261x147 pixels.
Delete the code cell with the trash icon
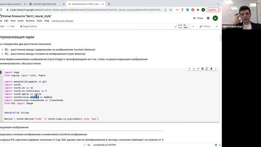pos(211,69)
